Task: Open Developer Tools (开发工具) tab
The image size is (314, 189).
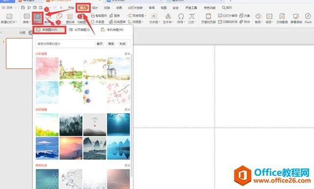Action: click(191, 8)
